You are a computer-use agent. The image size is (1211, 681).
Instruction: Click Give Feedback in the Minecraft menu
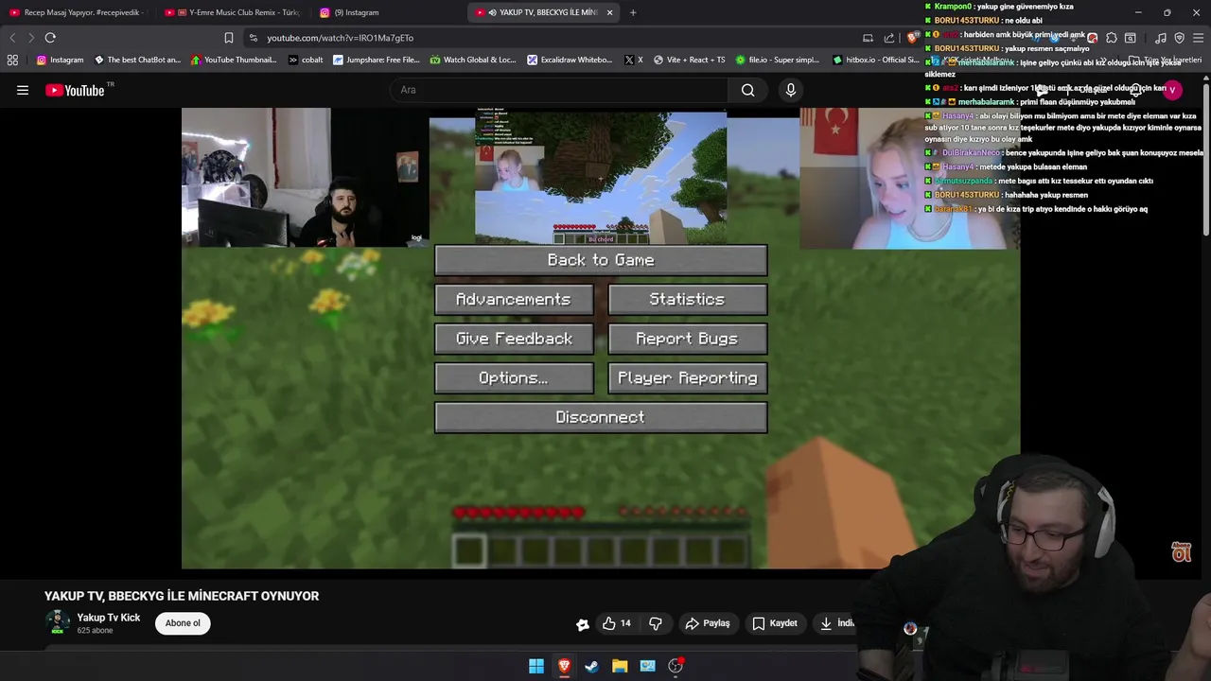[x=514, y=339]
